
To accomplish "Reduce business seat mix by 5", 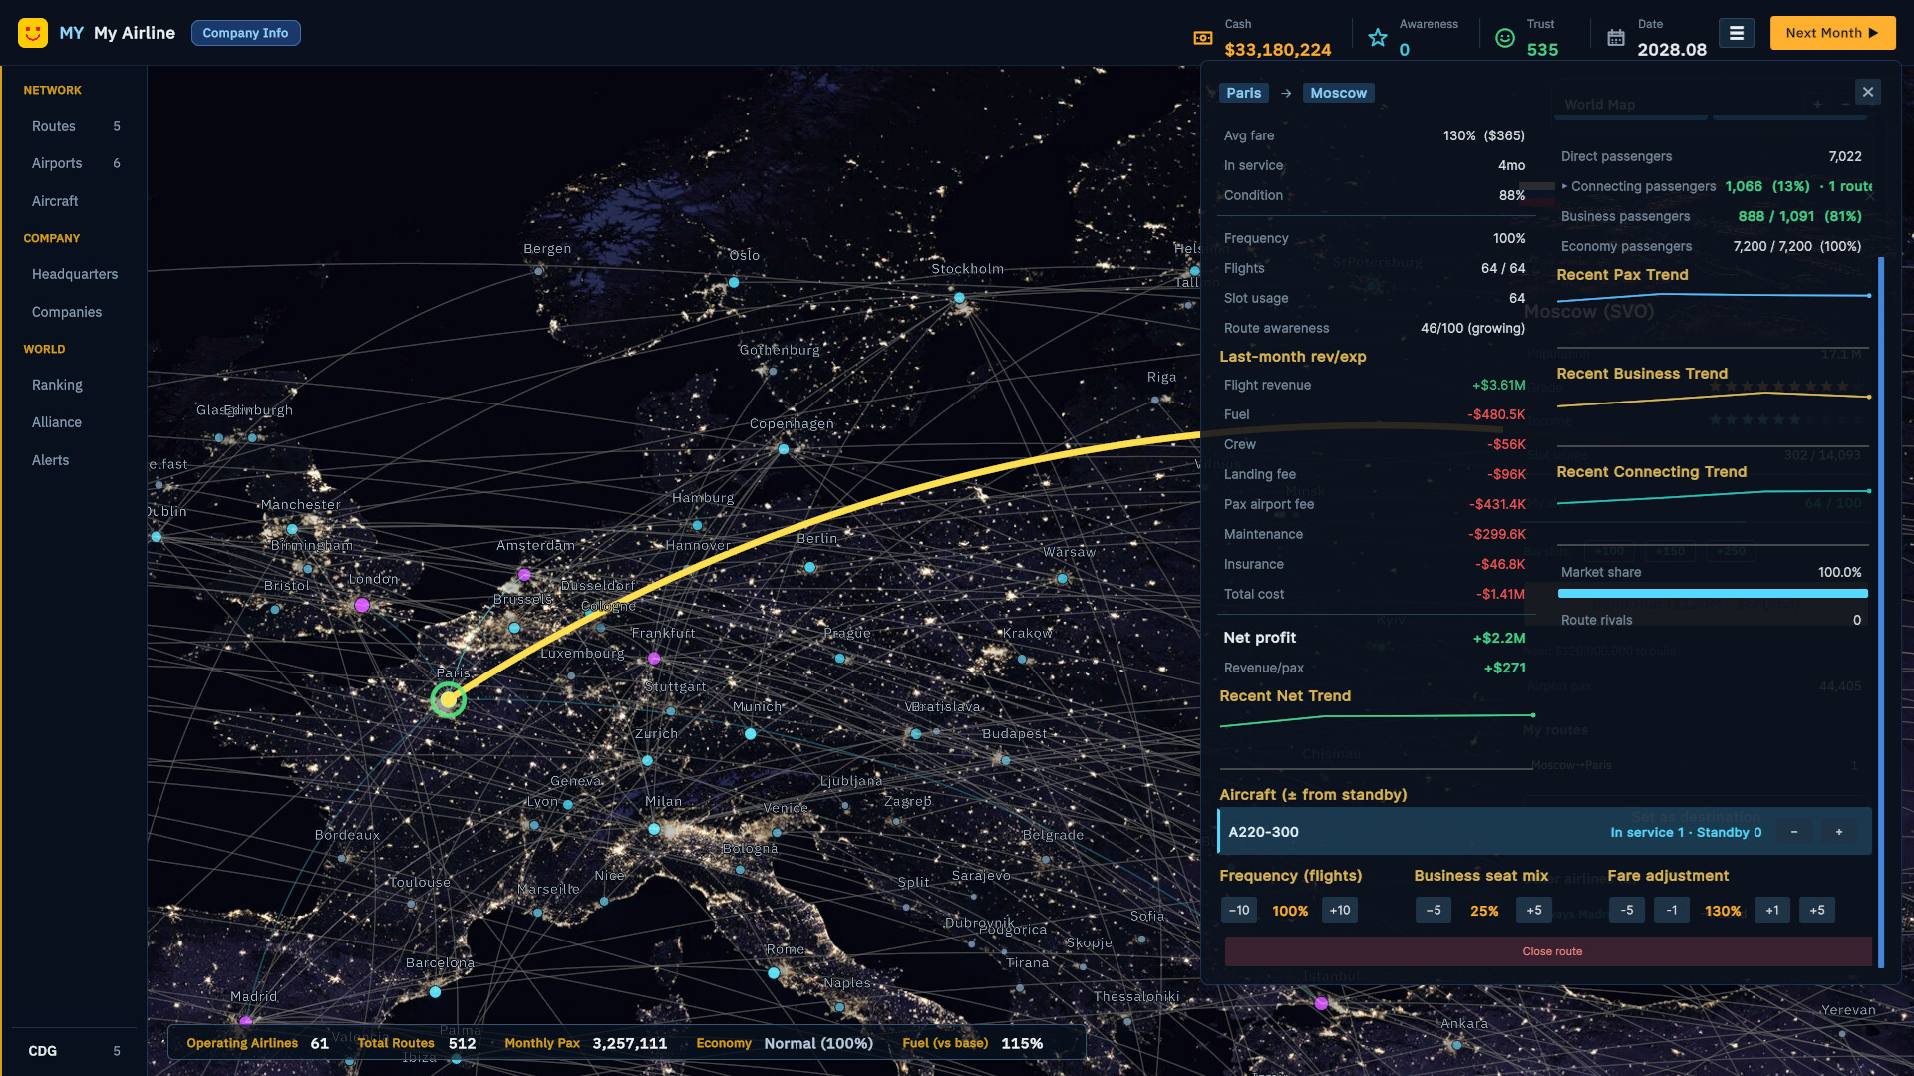I will (1434, 910).
